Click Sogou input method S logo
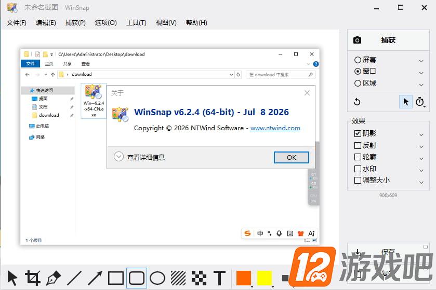The height and width of the screenshot is (290, 436). [247, 233]
